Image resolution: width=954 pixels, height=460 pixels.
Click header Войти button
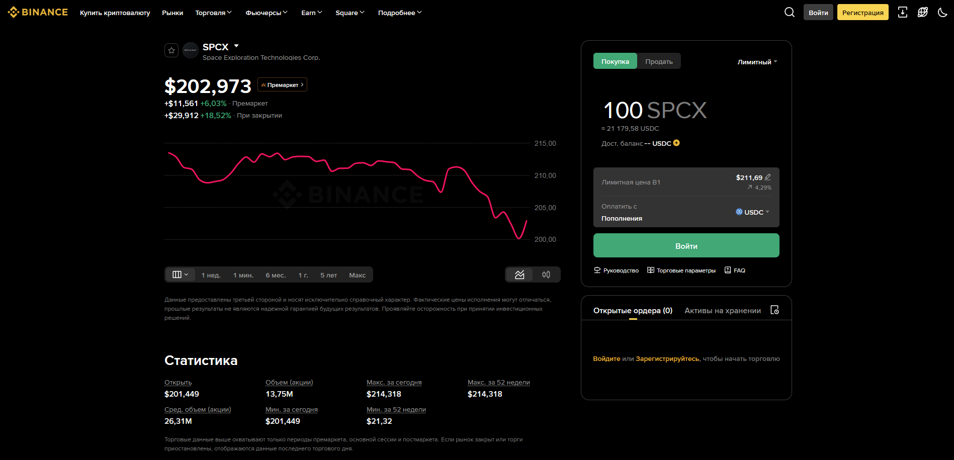(818, 12)
